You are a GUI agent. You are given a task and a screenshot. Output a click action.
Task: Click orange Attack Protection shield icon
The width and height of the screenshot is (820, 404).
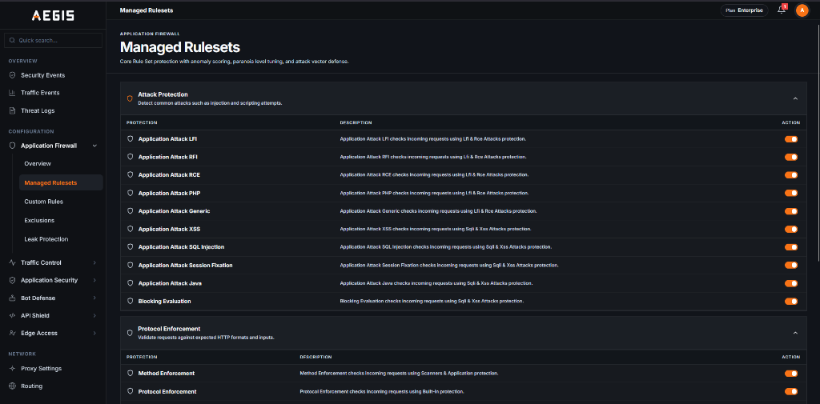point(130,98)
